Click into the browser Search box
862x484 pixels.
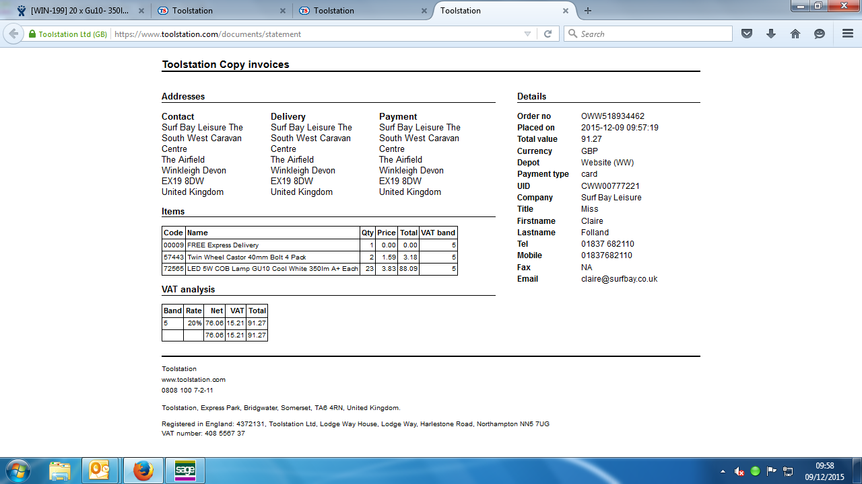[648, 34]
